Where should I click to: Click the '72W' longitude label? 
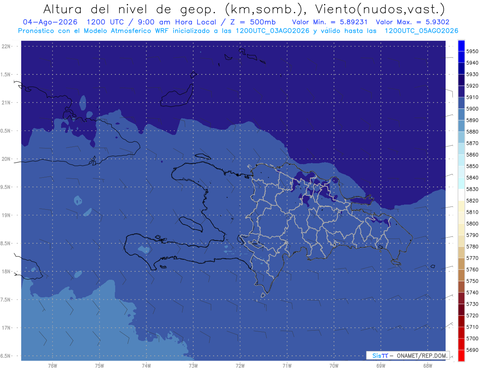(240, 366)
